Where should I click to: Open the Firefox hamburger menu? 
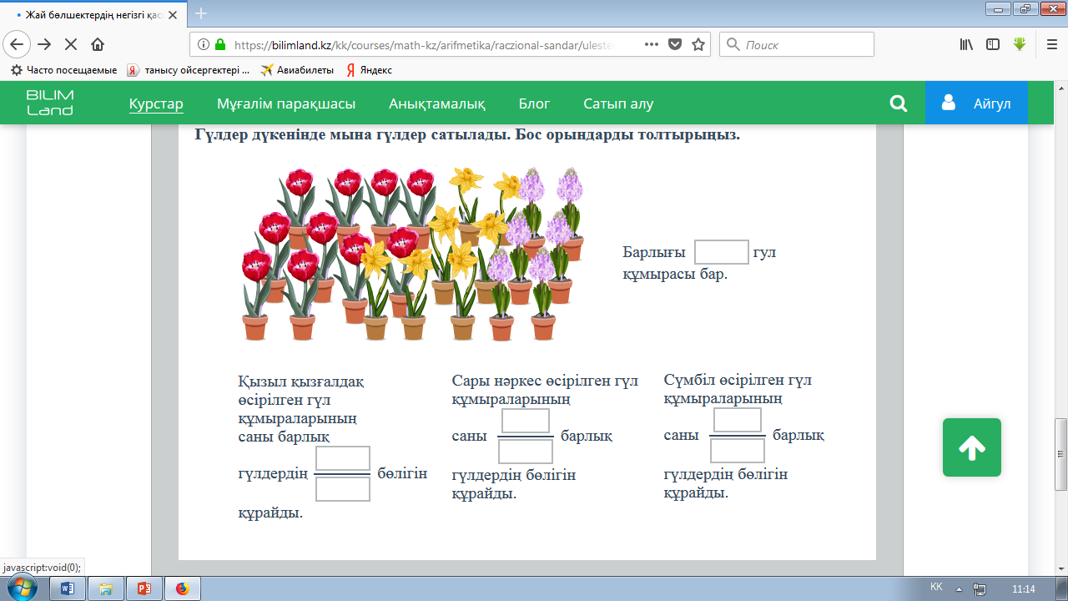(x=1051, y=44)
